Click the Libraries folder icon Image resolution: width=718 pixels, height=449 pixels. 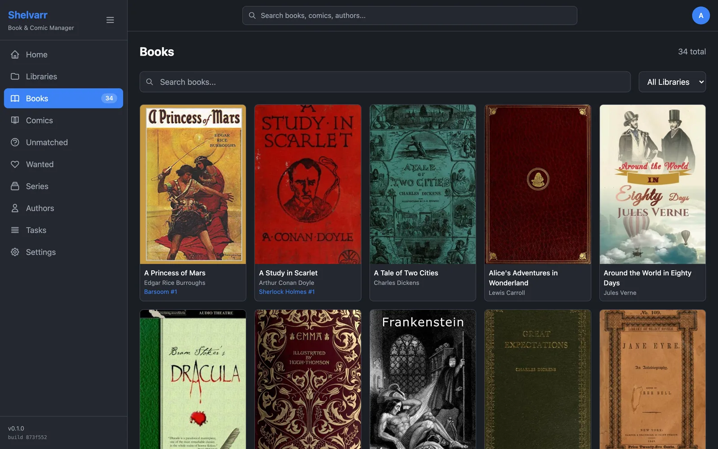[15, 76]
